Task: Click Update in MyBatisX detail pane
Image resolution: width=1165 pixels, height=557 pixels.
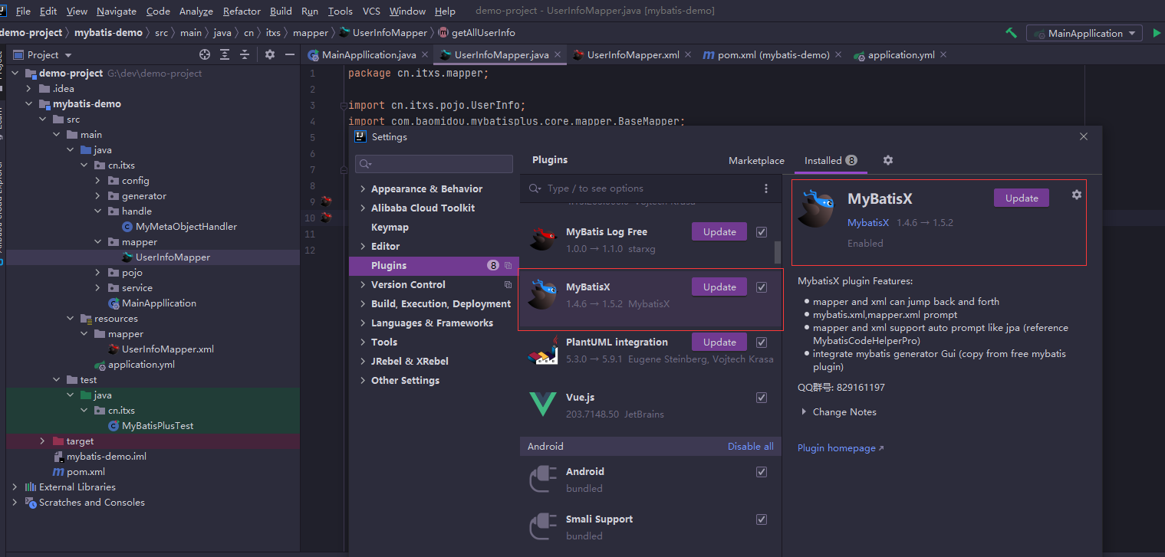Action: point(1022,198)
